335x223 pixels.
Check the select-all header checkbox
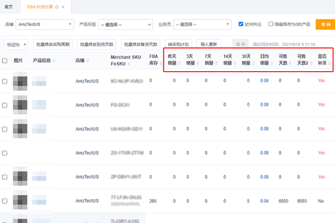[5, 61]
